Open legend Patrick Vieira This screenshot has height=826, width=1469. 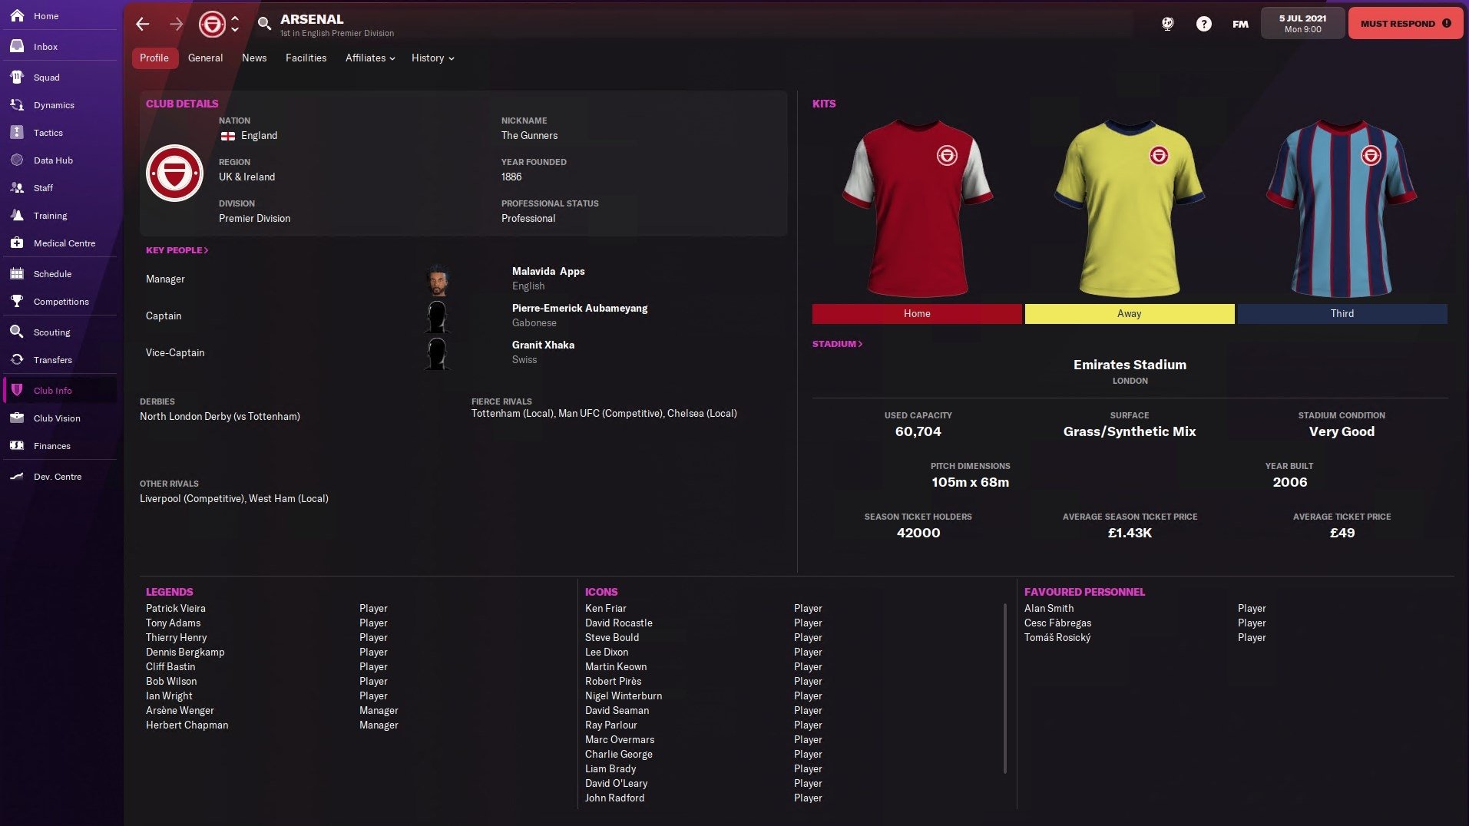coord(176,608)
